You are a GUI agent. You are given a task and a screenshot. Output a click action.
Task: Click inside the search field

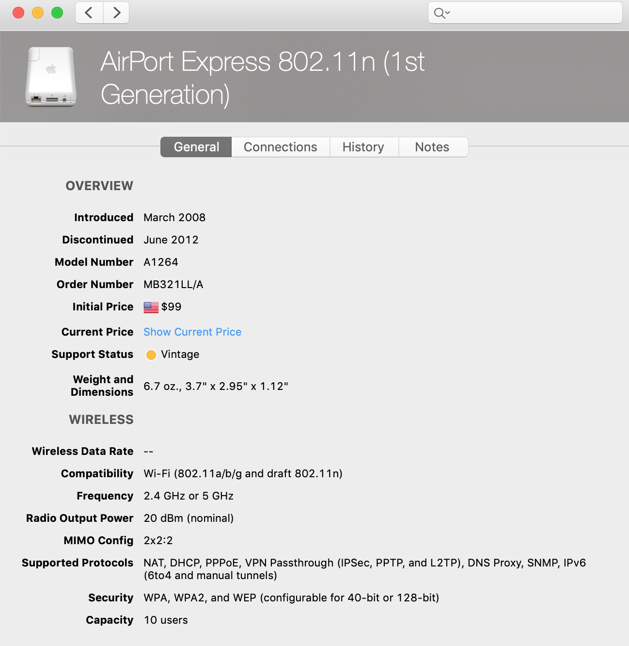[533, 13]
